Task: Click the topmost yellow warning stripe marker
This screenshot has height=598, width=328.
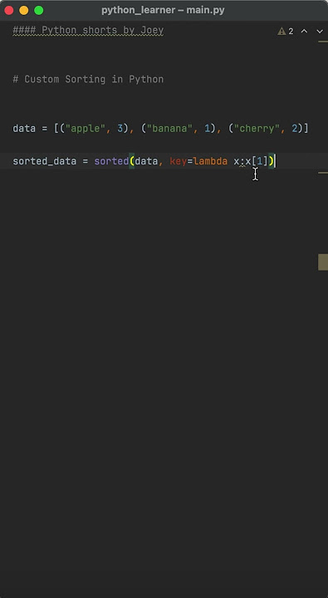Action: point(323,41)
